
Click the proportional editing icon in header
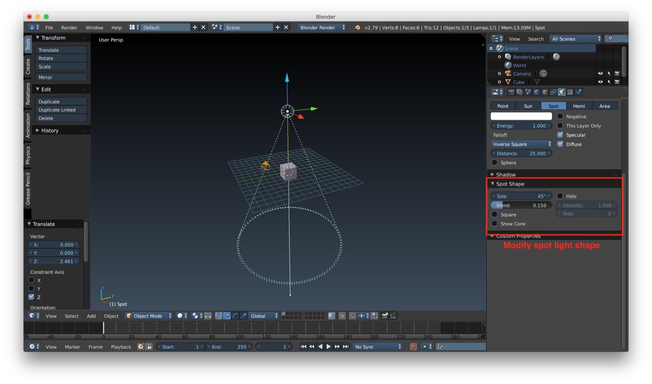(x=342, y=316)
